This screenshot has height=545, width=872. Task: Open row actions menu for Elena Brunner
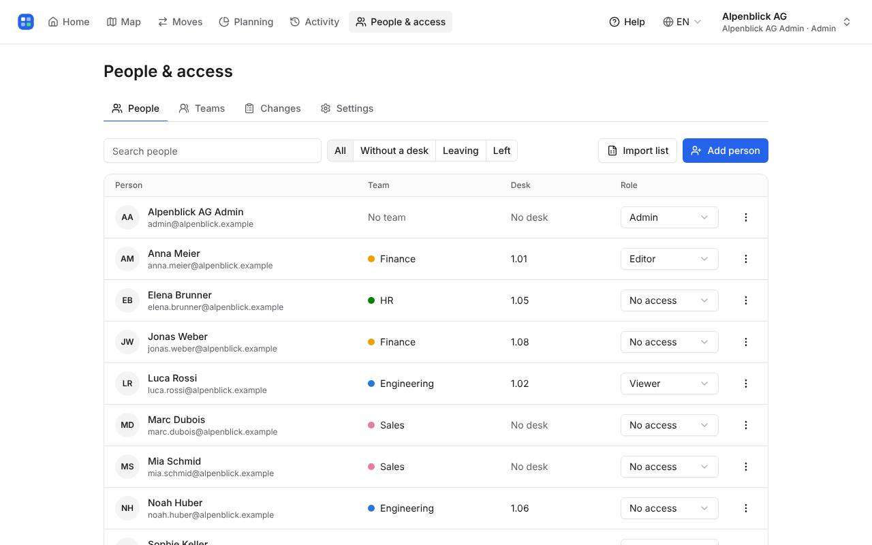746,300
